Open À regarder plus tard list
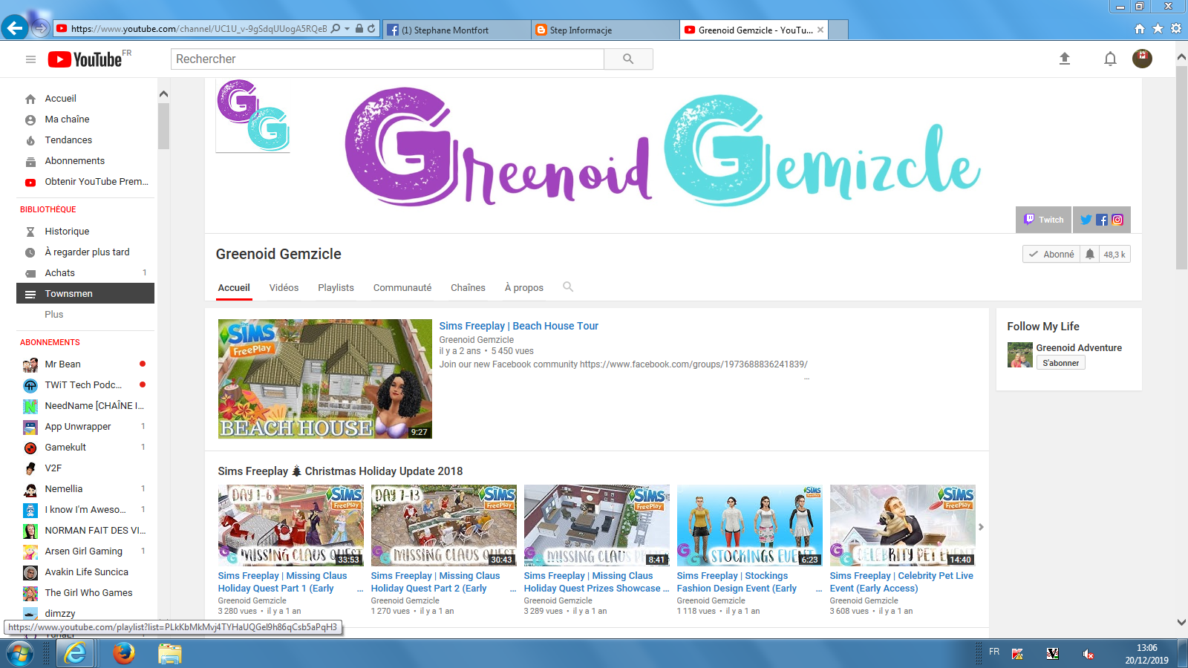This screenshot has width=1188, height=668. 85,252
